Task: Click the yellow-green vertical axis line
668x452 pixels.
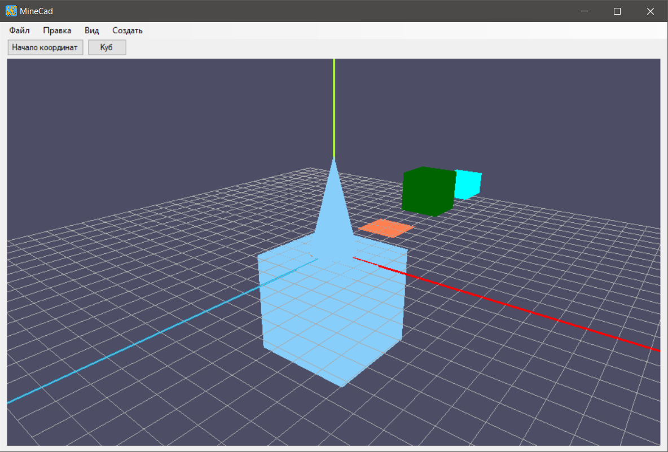Action: (334, 109)
